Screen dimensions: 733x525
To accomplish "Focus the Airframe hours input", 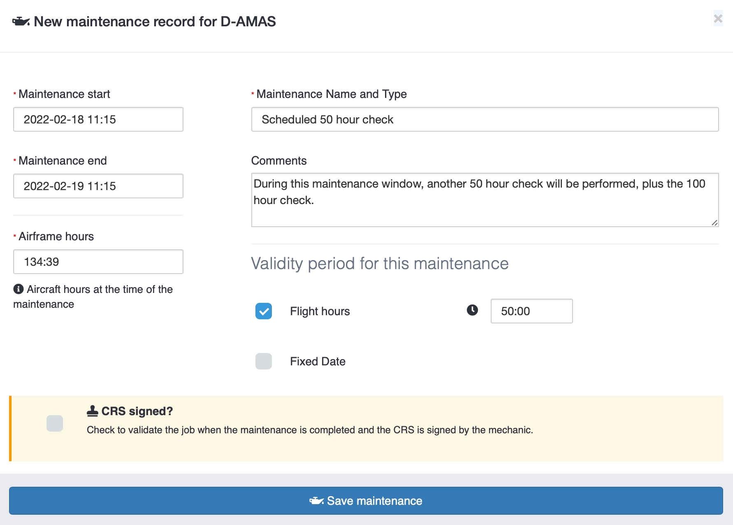I will [x=98, y=262].
